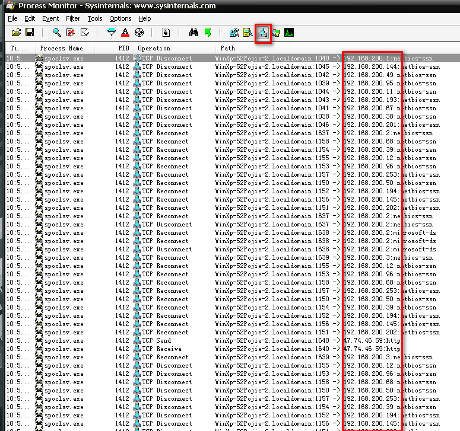Click the Open file toolbar icon
This screenshot has height=431, width=460.
coord(16,32)
